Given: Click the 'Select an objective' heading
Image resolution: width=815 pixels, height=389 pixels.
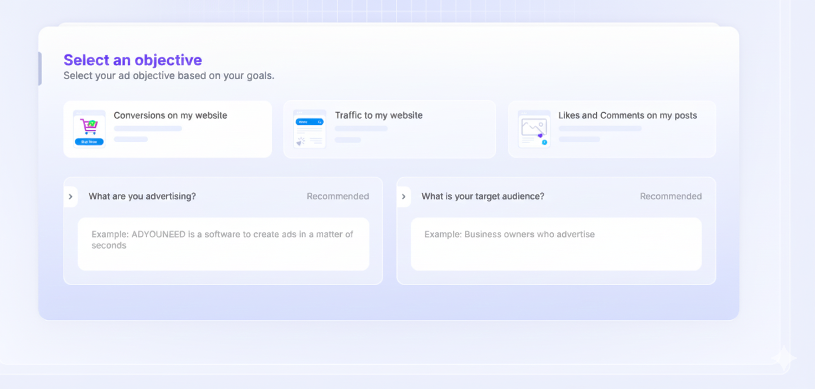Looking at the screenshot, I should pos(132,60).
